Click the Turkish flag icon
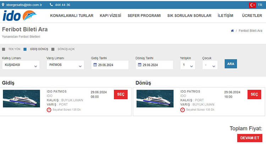Image resolution: width=266 pixels, height=144 pixels. 252,5
